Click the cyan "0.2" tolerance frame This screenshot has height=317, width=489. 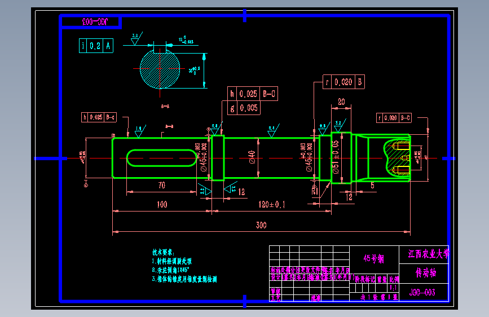tap(96, 46)
